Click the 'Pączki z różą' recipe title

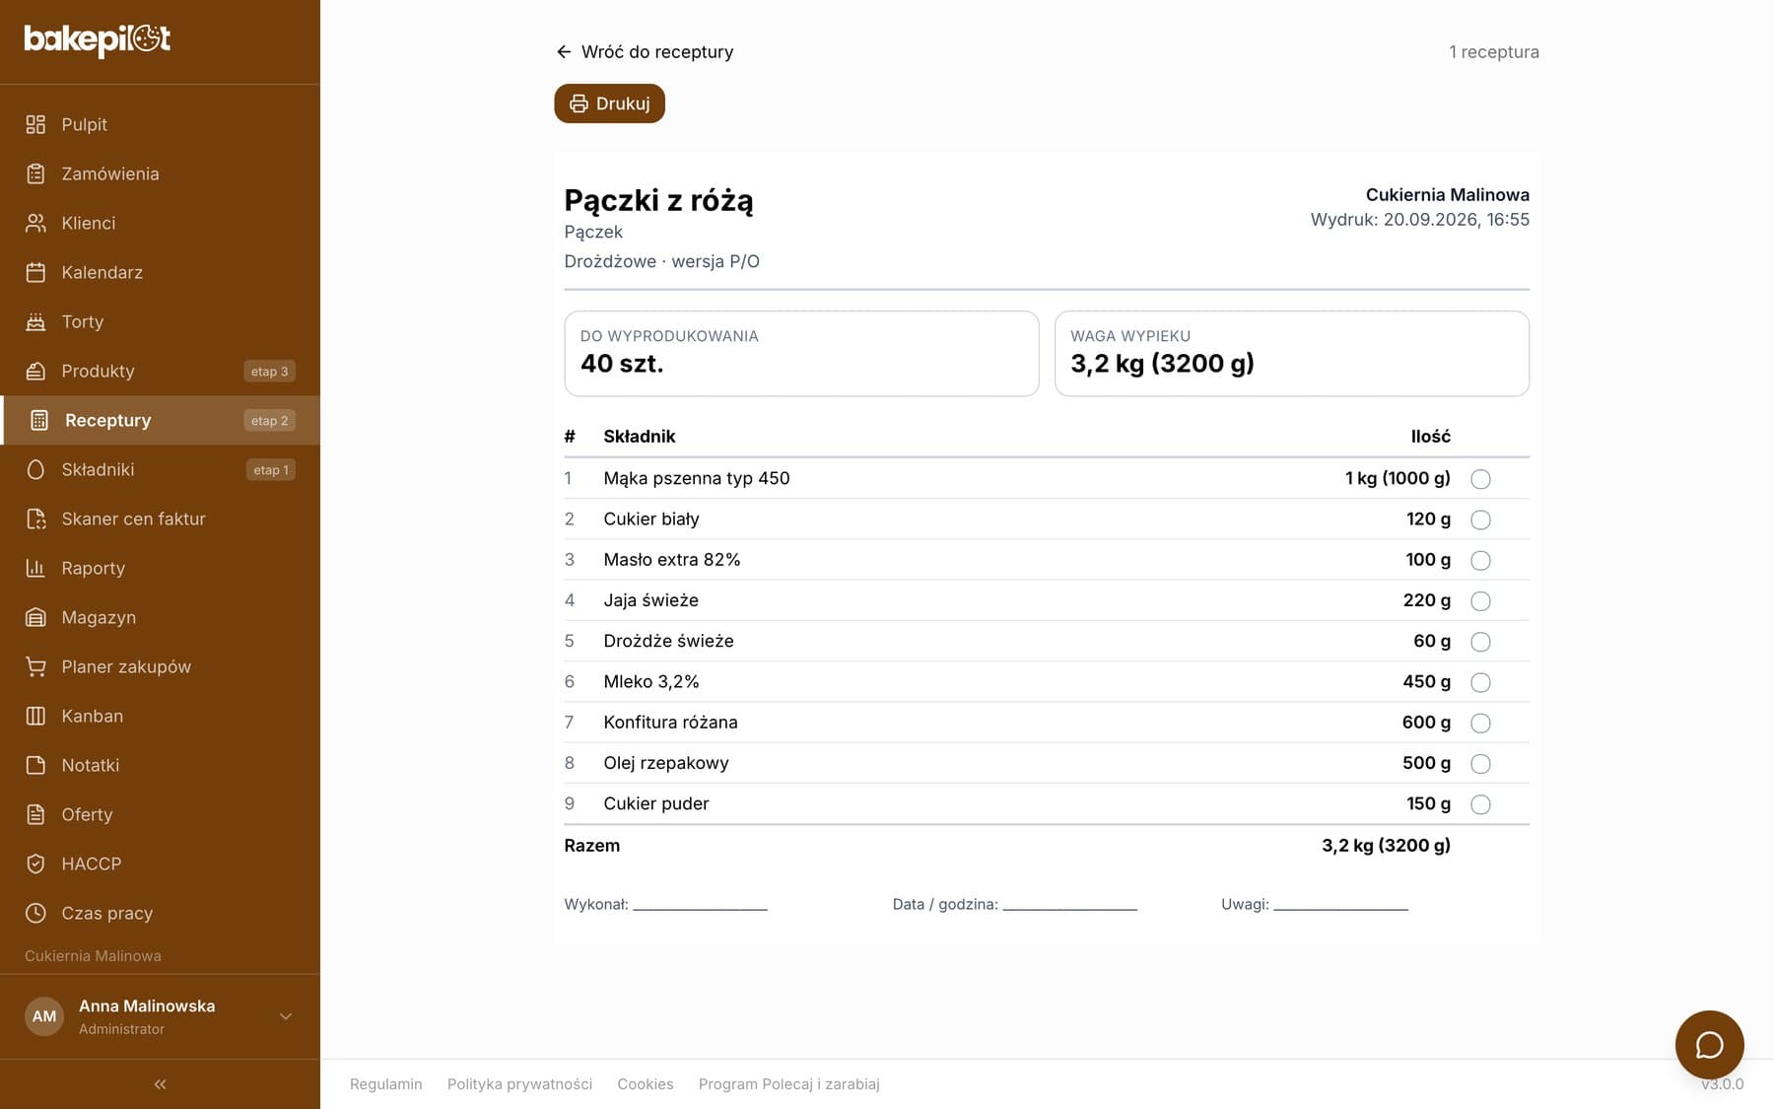pos(658,200)
